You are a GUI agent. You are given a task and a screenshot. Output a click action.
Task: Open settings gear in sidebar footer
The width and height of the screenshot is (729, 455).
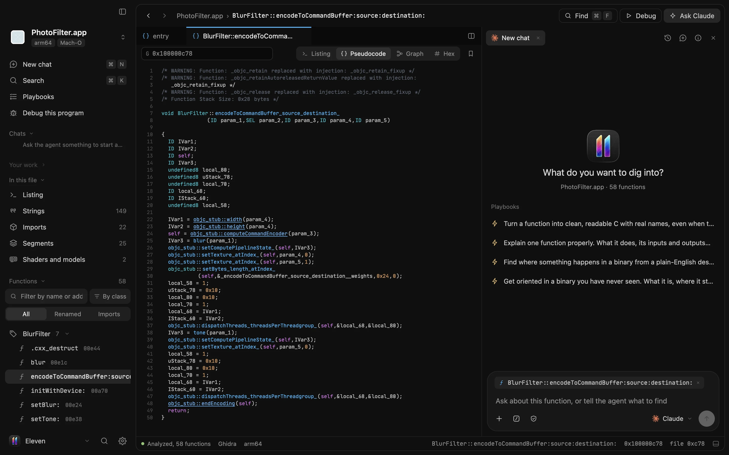pyautogui.click(x=122, y=441)
